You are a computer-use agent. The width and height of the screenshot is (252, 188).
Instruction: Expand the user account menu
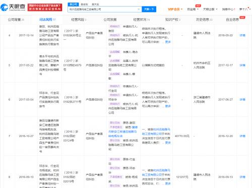[245, 9]
